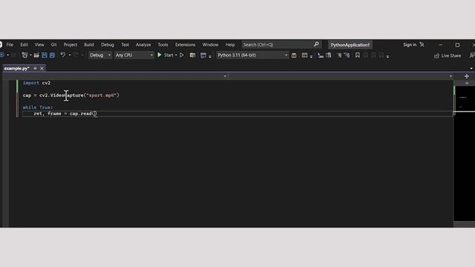This screenshot has height=267, width=475.
Task: Click the "import cv2" code line
Action: click(36, 83)
